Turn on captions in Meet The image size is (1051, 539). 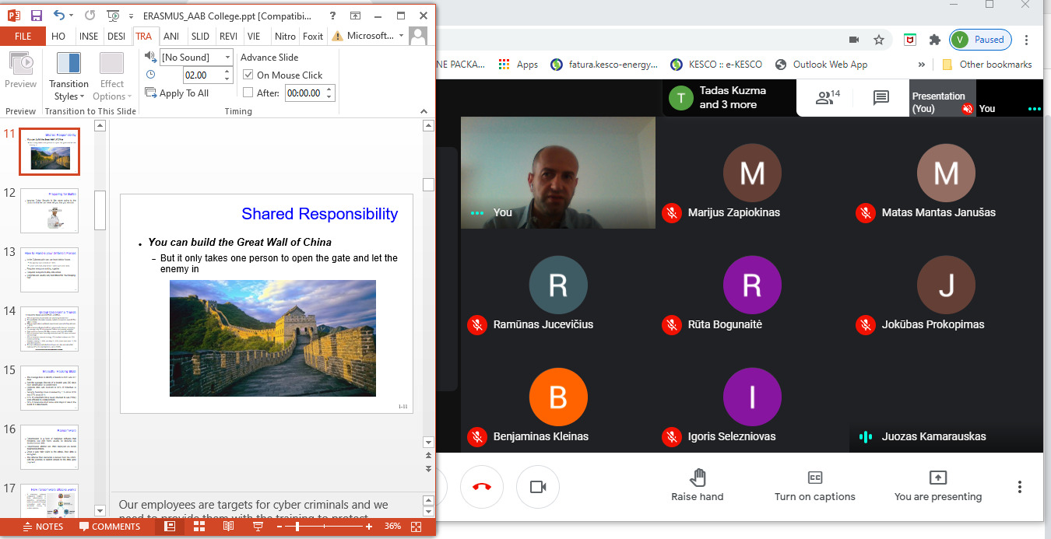click(x=814, y=485)
